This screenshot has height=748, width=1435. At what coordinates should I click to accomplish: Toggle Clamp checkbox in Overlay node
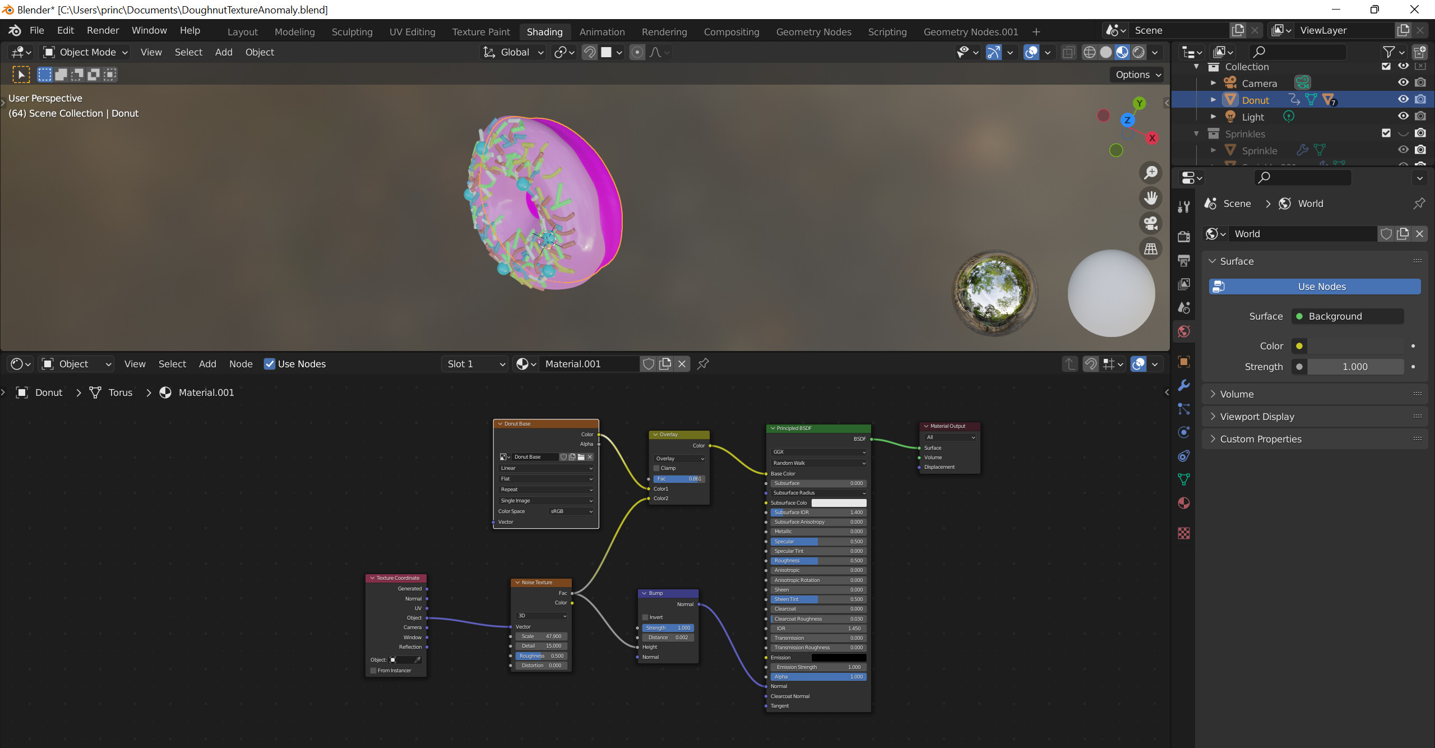pyautogui.click(x=656, y=468)
